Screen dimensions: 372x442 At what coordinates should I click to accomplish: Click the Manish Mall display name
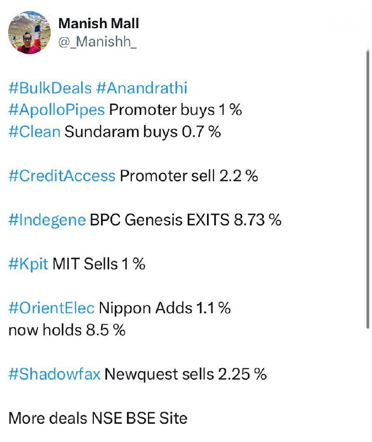tap(99, 23)
